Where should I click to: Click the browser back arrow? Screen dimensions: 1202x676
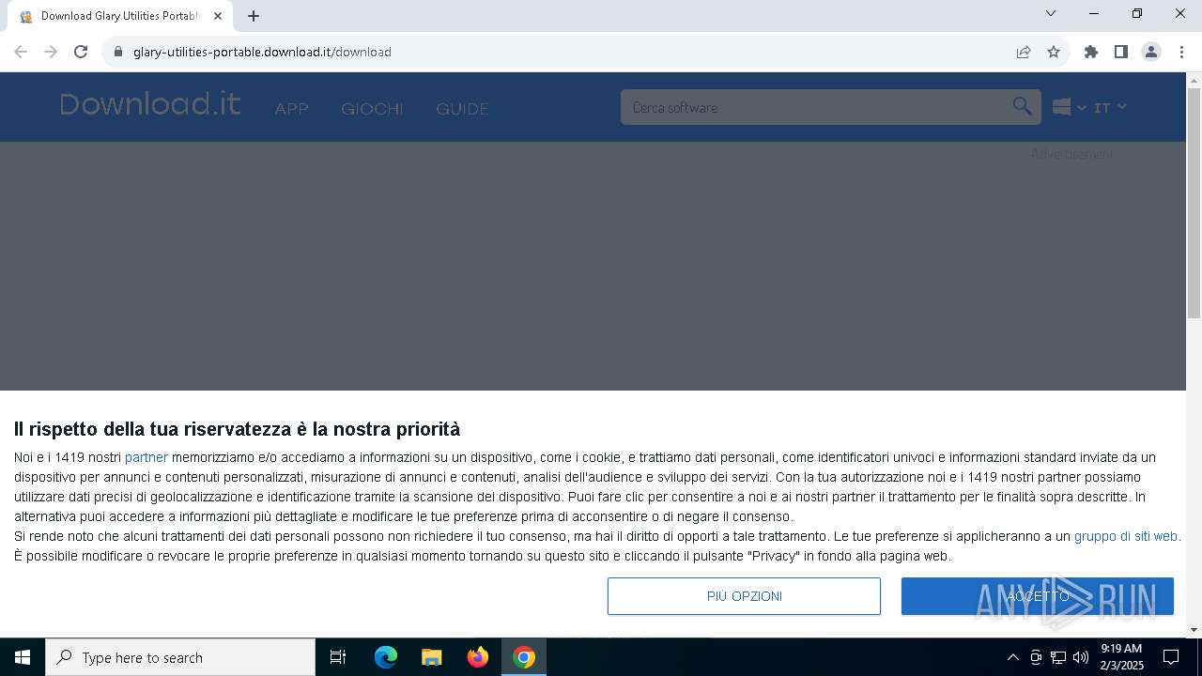pos(21,52)
